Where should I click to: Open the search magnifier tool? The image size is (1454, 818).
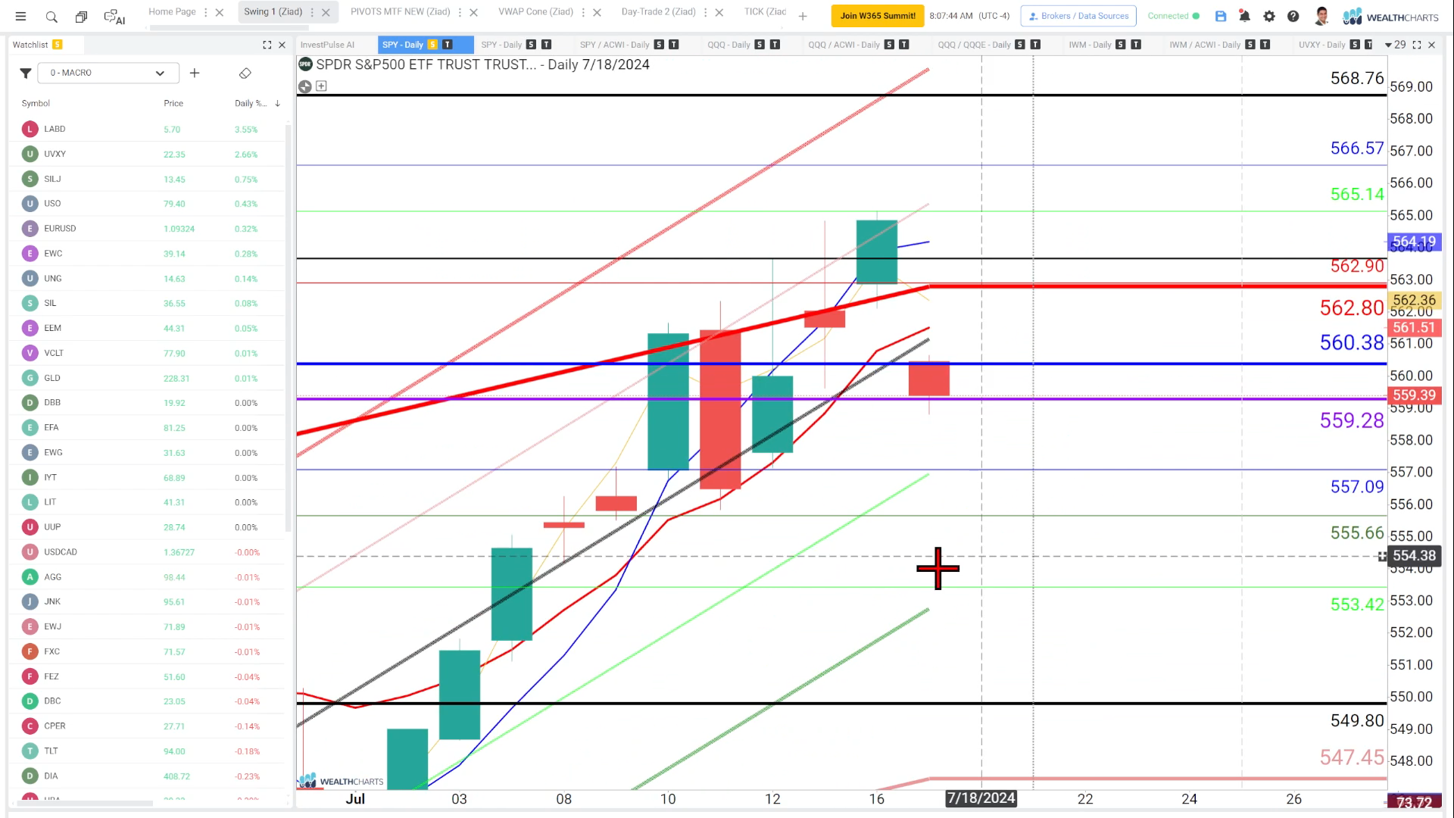(51, 16)
